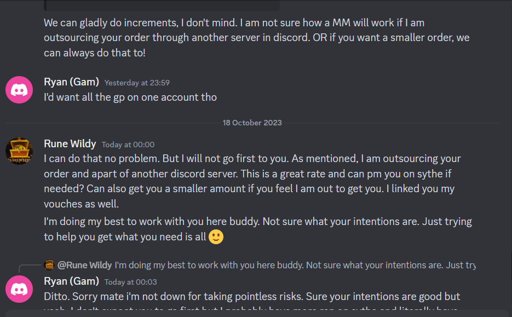Select the "I'd want all the gp" message
This screenshot has width=512, height=317.
130,97
